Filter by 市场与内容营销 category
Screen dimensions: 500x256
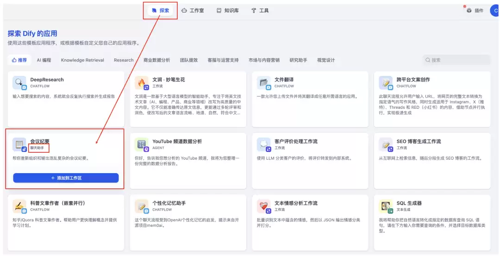[x=264, y=60]
